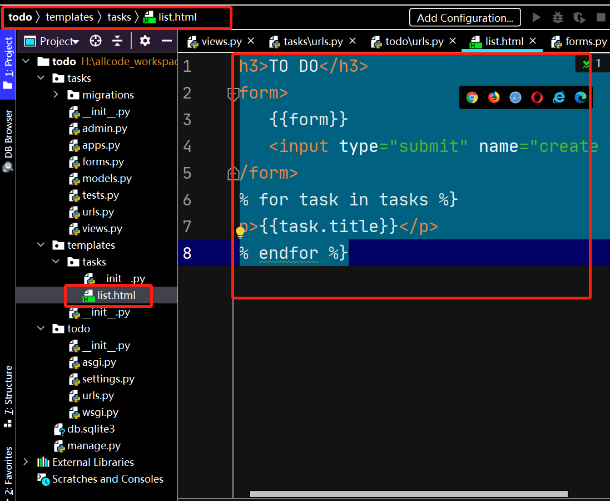The image size is (610, 501).
Task: Select list.html in the project tree
Action: point(110,295)
